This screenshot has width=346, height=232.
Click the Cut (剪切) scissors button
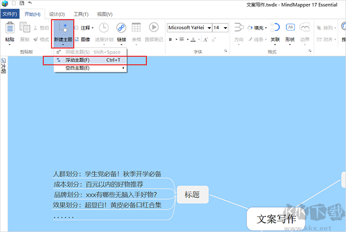coord(41,28)
